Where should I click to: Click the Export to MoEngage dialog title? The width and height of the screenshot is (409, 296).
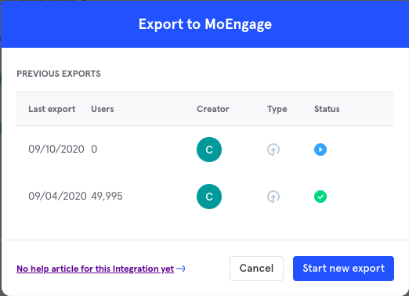click(x=205, y=24)
